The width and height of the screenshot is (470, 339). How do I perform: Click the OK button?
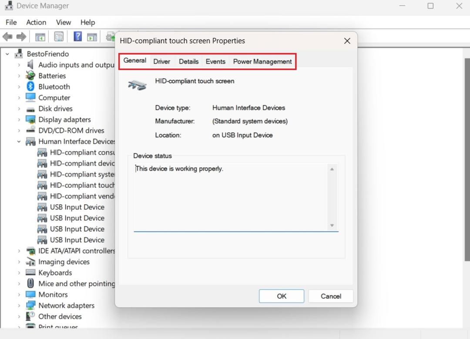(282, 296)
